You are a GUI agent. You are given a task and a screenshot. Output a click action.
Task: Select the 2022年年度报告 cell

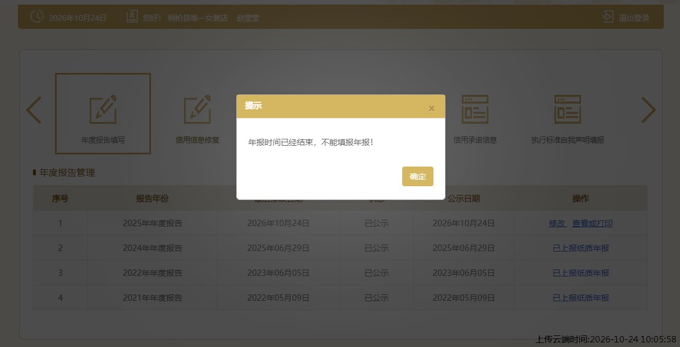coord(152,273)
